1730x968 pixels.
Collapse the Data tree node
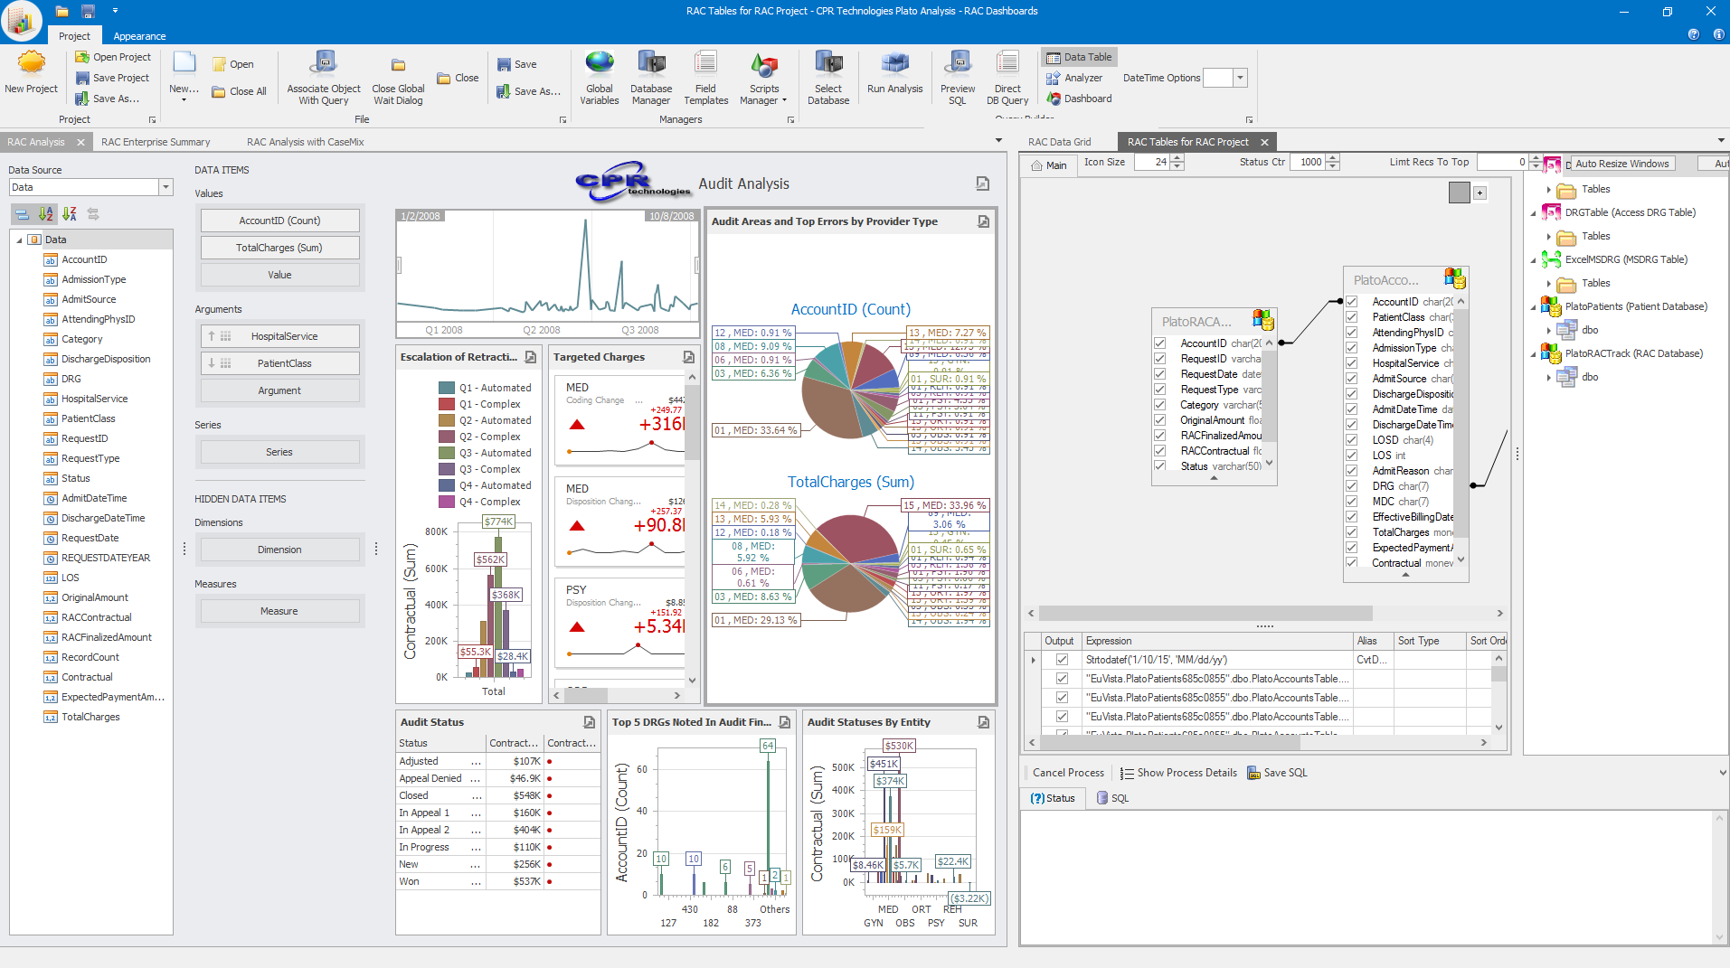[20, 240]
